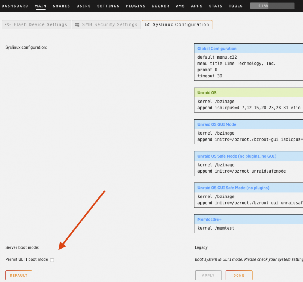Click the 'Server boot mode:' label

pyautogui.click(x=22, y=247)
